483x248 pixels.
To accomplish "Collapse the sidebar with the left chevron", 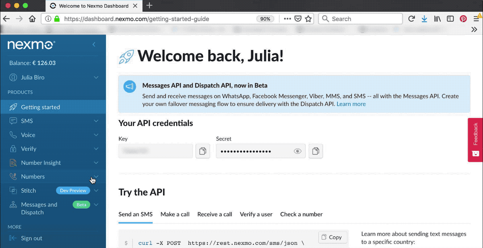I will (x=94, y=45).
